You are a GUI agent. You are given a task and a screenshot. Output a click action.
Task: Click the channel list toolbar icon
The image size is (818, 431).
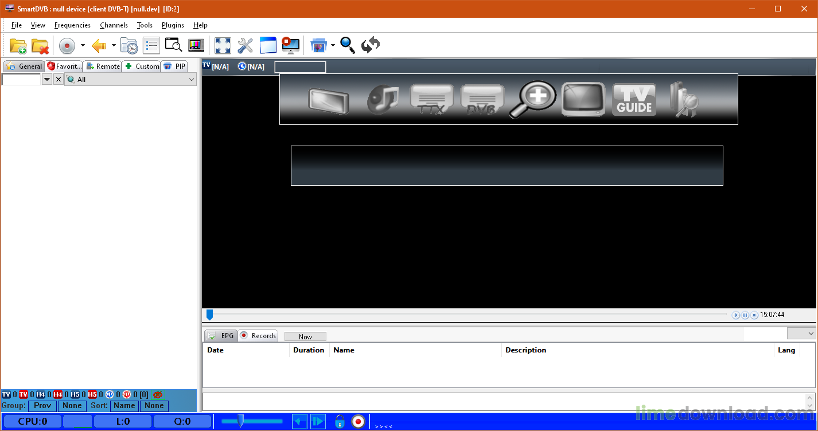151,45
